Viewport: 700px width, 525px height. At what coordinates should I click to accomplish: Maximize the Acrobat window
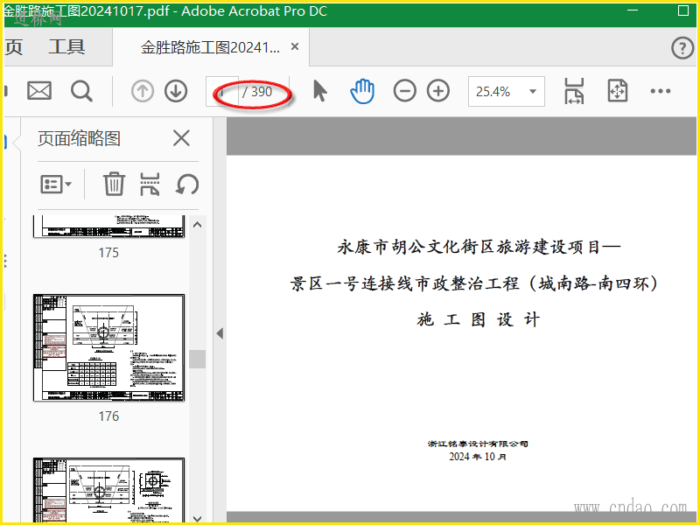tap(683, 10)
